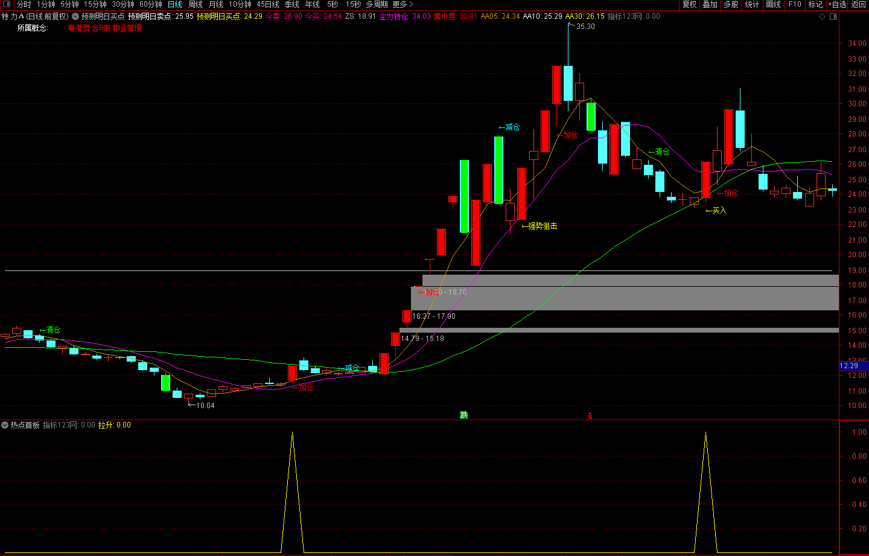The image size is (869, 556).
Task: Expand the 热点首板 indicator dropdown circle
Action: 5,425
